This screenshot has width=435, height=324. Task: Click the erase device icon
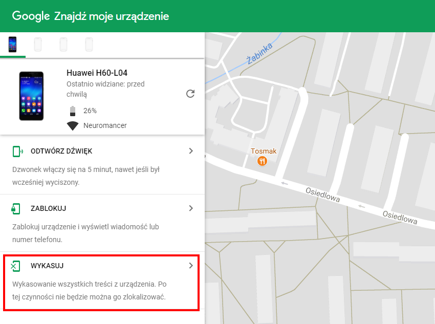tap(15, 266)
